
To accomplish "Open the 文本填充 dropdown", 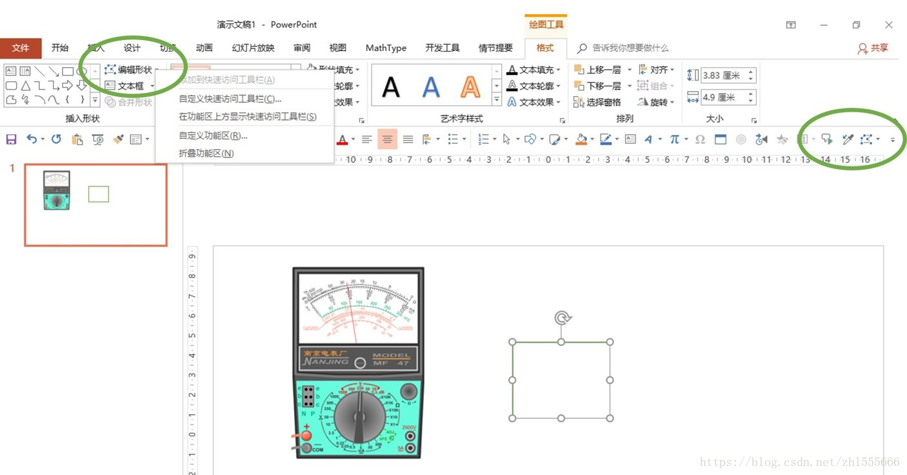I will (533, 70).
